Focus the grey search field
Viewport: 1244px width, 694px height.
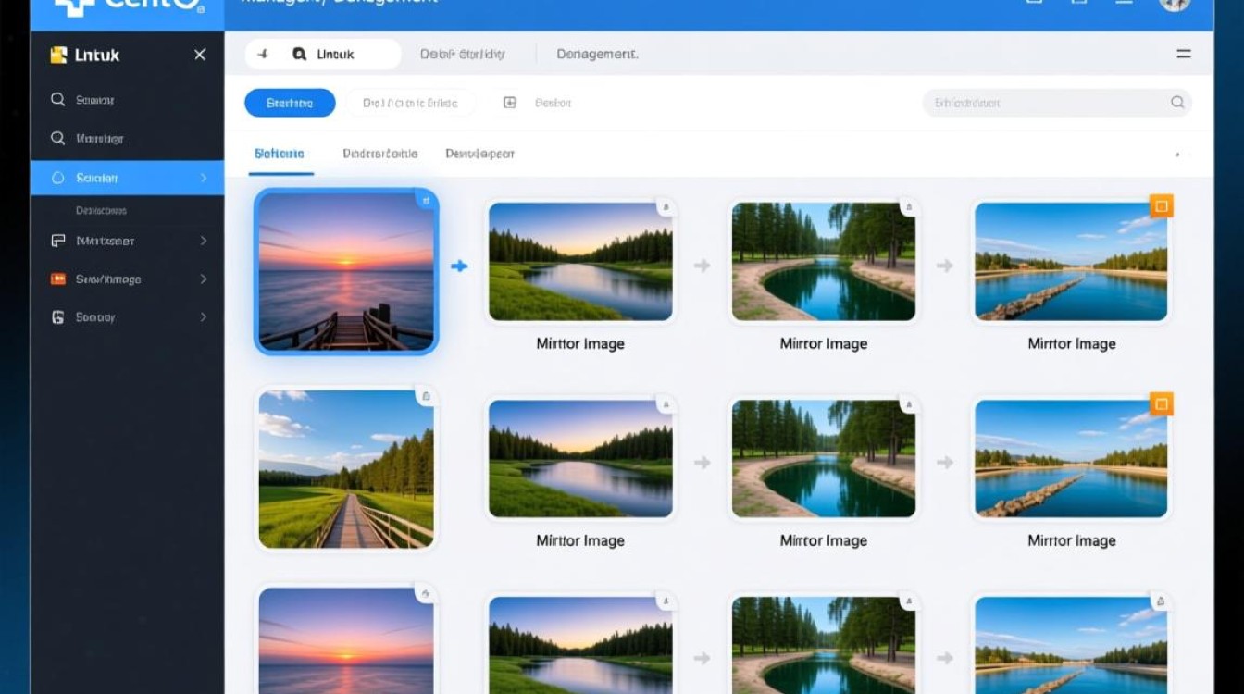click(1057, 103)
